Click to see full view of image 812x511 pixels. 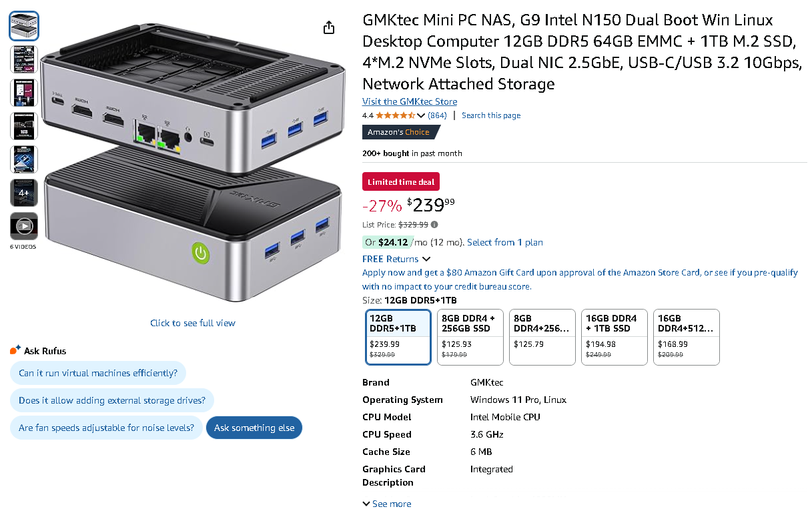click(x=193, y=323)
